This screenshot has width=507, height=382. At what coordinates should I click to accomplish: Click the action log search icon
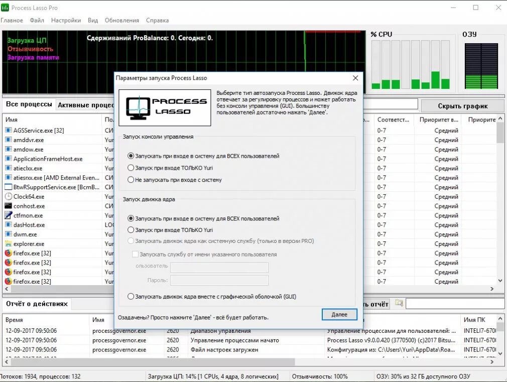(x=399, y=303)
